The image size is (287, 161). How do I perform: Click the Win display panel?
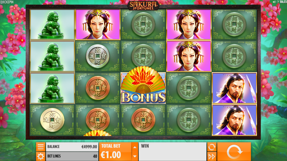click(172, 152)
